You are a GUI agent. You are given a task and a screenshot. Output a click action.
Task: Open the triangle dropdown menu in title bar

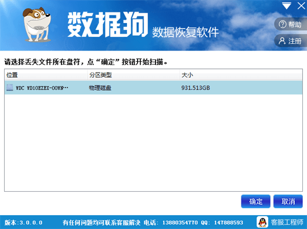pos(287,6)
